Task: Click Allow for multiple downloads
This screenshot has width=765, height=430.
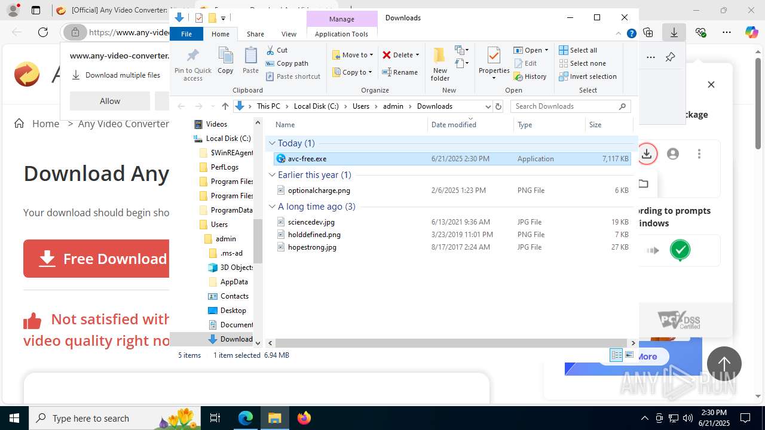Action: pos(110,101)
